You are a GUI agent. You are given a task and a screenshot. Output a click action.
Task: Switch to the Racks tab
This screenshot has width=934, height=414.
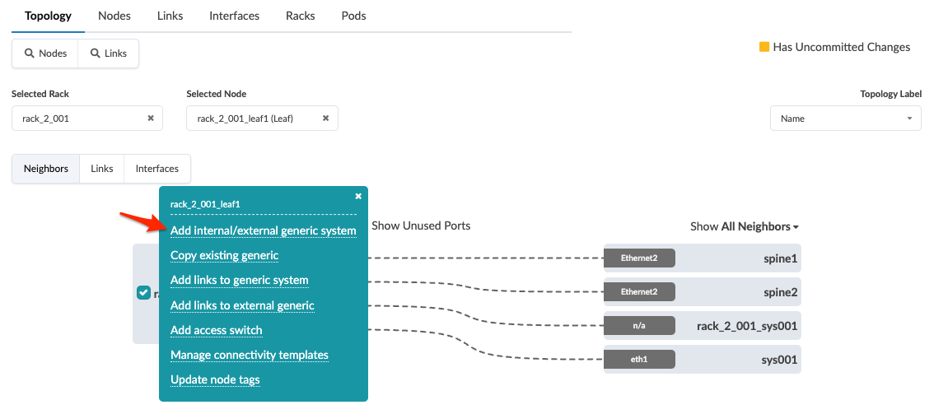pyautogui.click(x=300, y=16)
